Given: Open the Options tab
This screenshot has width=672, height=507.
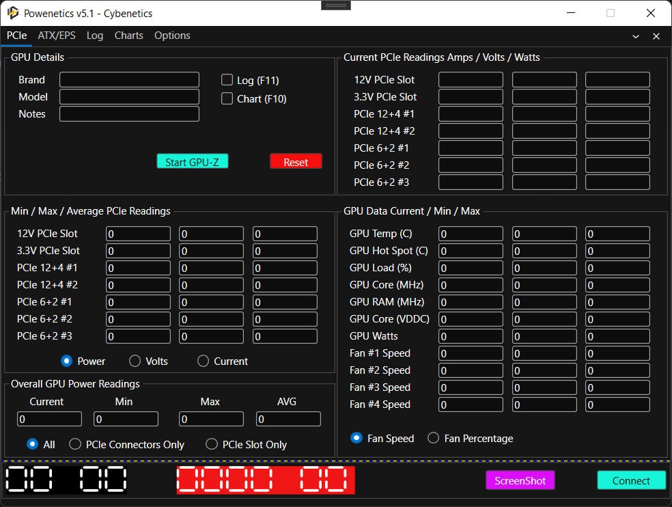Looking at the screenshot, I should point(172,36).
